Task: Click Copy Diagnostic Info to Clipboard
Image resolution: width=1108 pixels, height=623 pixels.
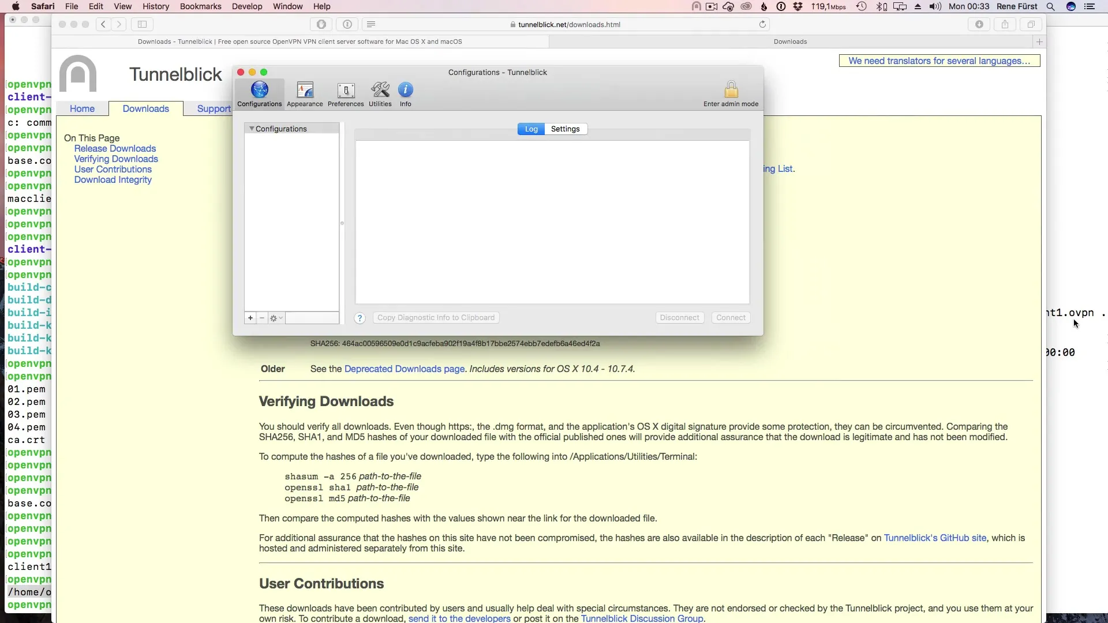Action: point(436,318)
